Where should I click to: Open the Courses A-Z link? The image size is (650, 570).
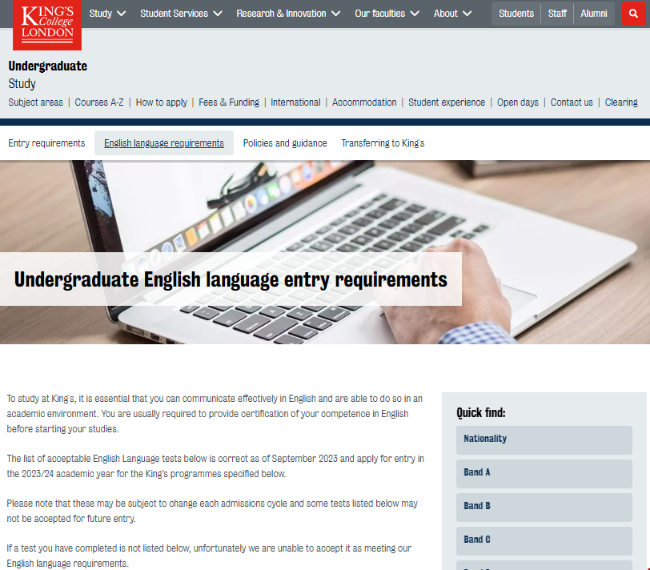pyautogui.click(x=99, y=102)
